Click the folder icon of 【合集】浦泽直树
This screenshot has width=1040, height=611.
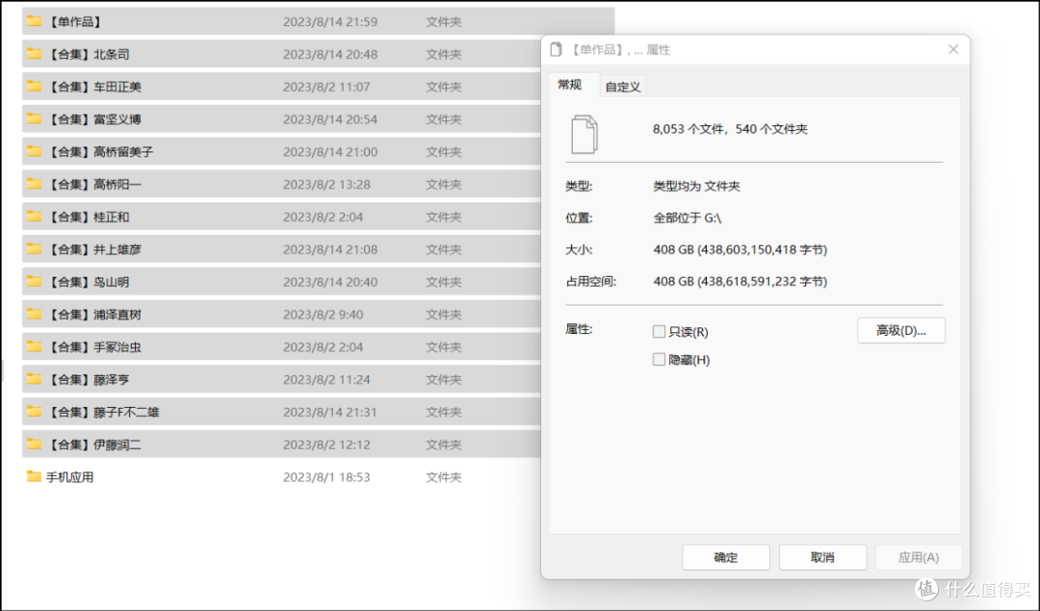34,314
